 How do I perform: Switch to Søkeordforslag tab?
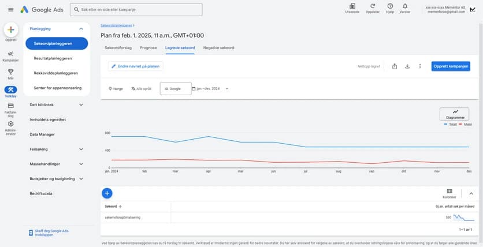pyautogui.click(x=118, y=48)
